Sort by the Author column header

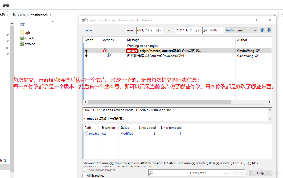(242, 40)
